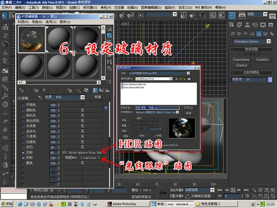Switch to Hierarchy command panel tab
Image resolution: width=277 pixels, height=208 pixels.
coord(247,25)
